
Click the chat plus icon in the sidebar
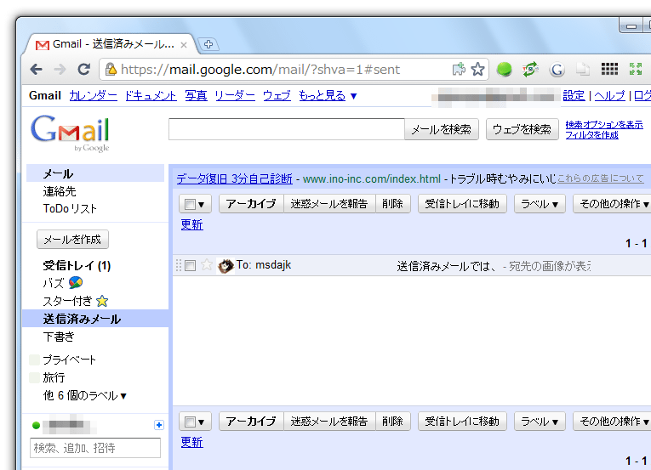158,425
